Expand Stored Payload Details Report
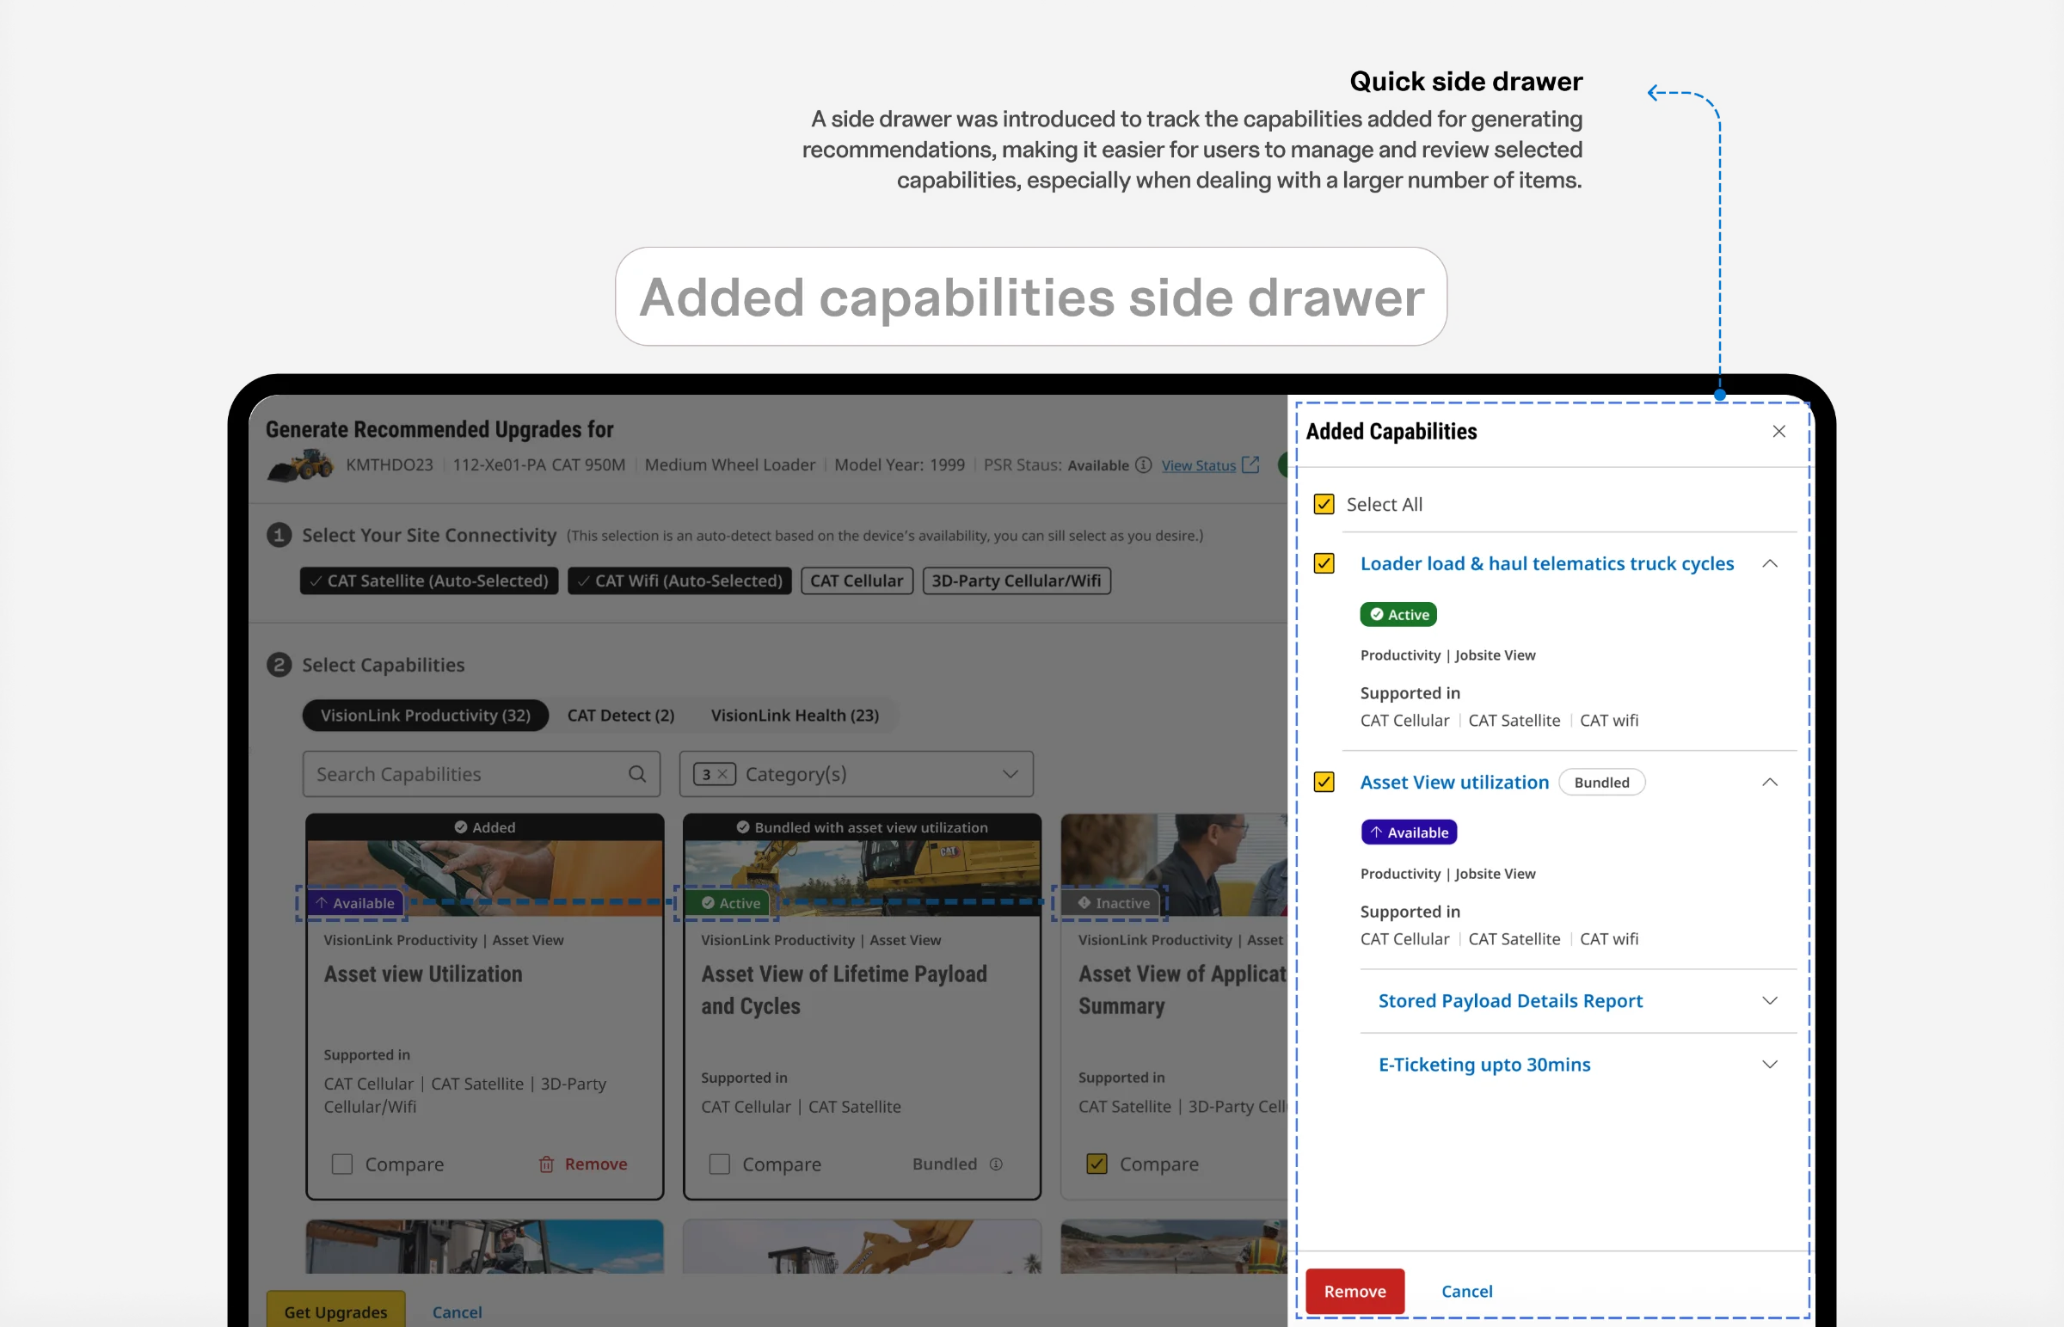 point(1769,1001)
